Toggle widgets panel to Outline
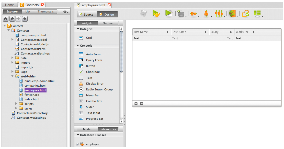 tap(108, 23)
